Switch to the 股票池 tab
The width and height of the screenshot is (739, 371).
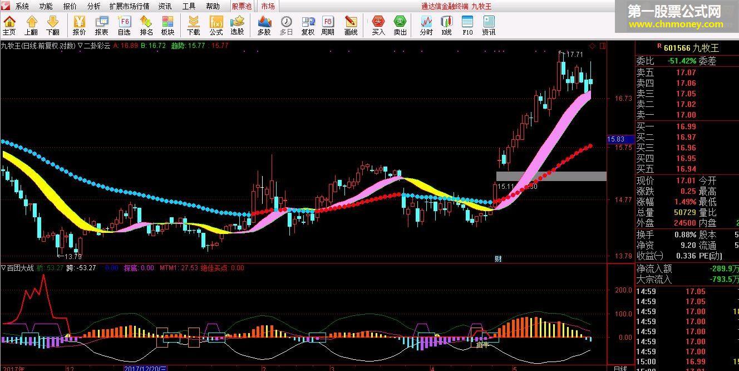tap(242, 6)
